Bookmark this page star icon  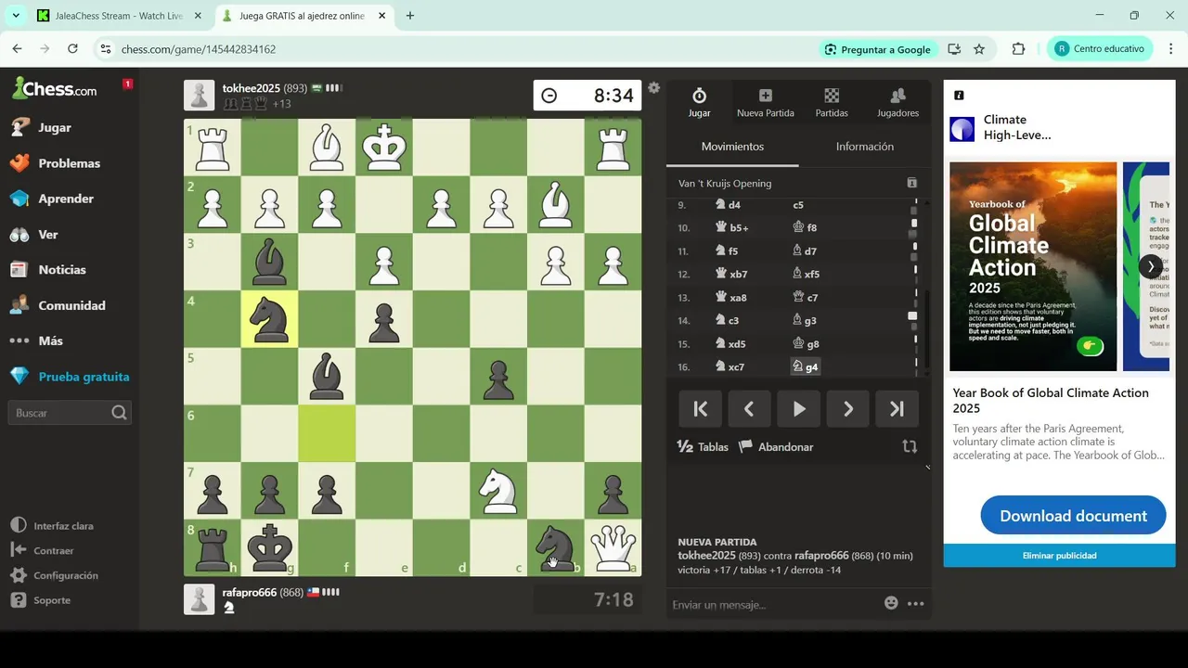coord(979,49)
